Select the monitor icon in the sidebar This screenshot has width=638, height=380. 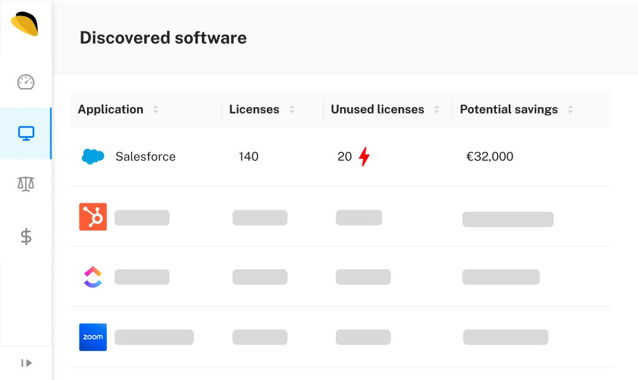coord(26,134)
